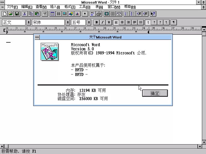Viewport: 206px width, 154px height.
Task: Open the 查看(V) menu
Action: pyautogui.click(x=41, y=7)
